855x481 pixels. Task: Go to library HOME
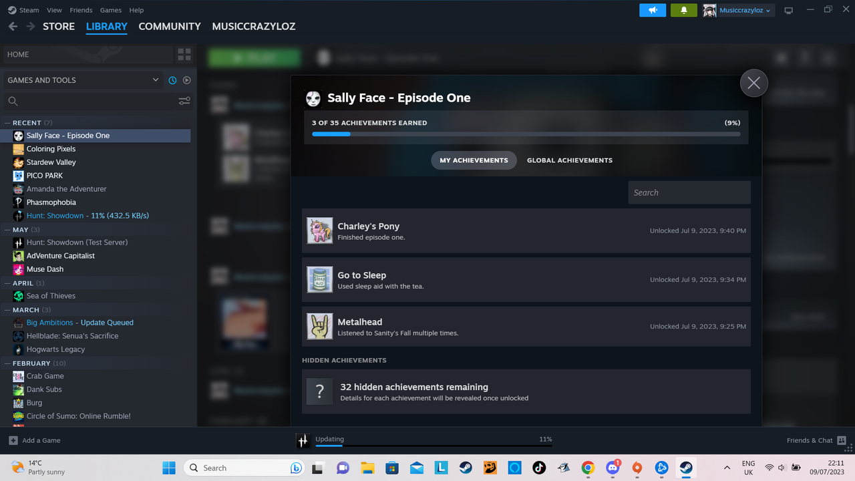pos(87,54)
